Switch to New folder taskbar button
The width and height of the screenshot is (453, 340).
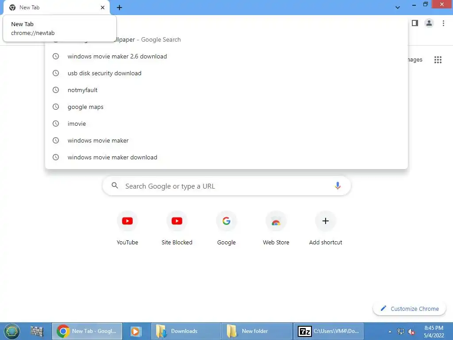(x=257, y=331)
